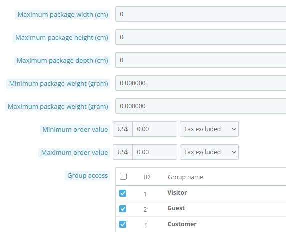Tick the select-all checkbox in Group access header
The width and height of the screenshot is (286, 232).
click(123, 176)
